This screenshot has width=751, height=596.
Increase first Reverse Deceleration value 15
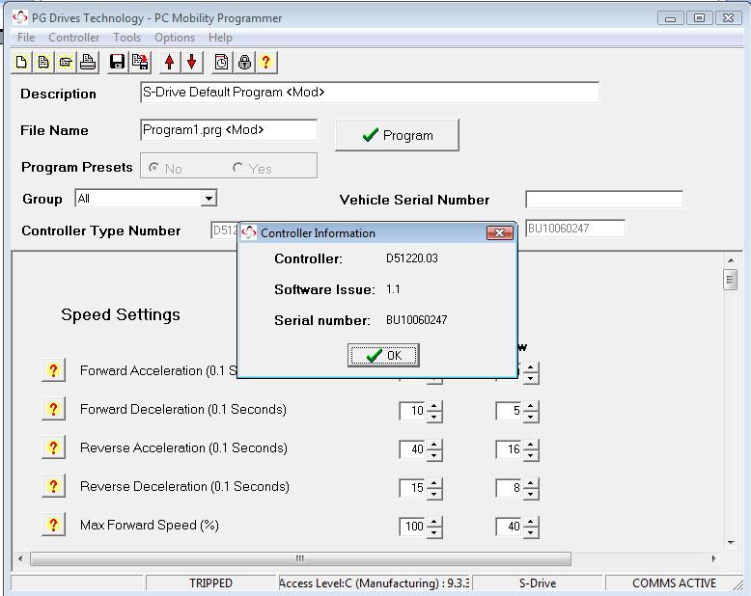(x=434, y=483)
